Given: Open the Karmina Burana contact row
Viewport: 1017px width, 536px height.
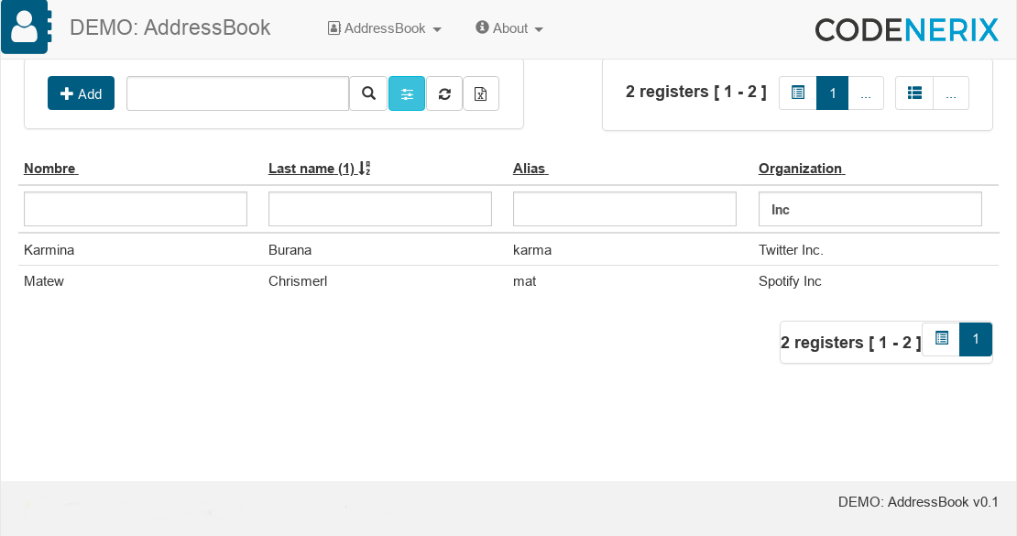Looking at the screenshot, I should point(508,250).
